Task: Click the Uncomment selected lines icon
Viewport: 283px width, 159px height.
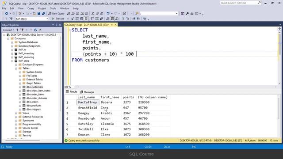Action: coord(128,19)
